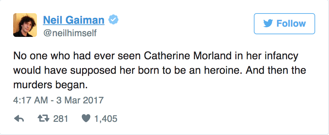Open Neil Gaiman's profile photo
The width and height of the screenshot is (329, 135).
[25, 25]
